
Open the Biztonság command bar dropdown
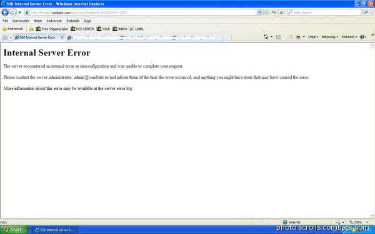pyautogui.click(x=329, y=37)
